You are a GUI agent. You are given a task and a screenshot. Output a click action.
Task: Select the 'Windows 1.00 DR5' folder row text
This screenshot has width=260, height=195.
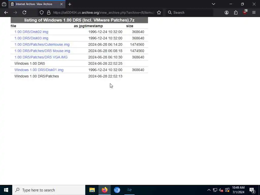[x=30, y=63]
